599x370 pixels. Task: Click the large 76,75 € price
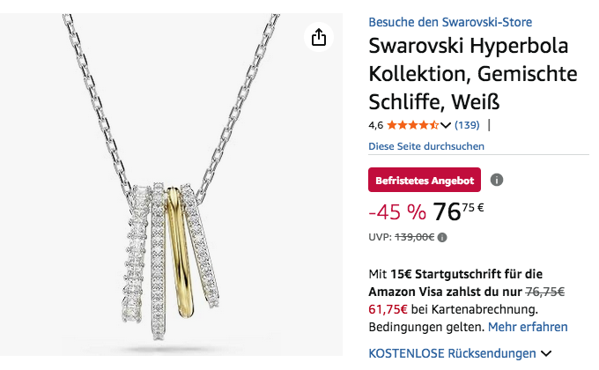tap(458, 211)
